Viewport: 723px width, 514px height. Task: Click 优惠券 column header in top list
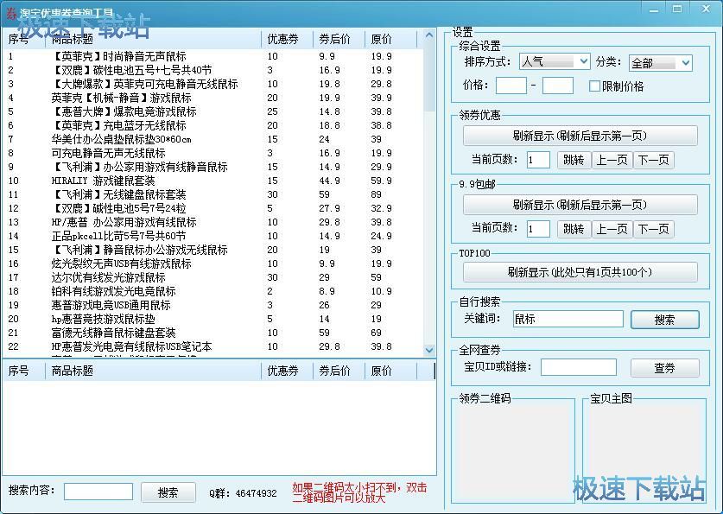click(288, 40)
